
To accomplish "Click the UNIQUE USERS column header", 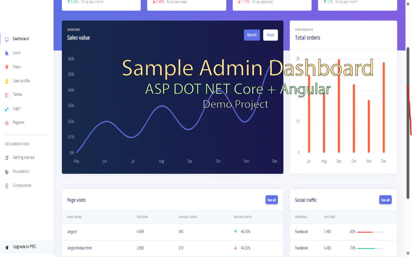I will 187,217.
